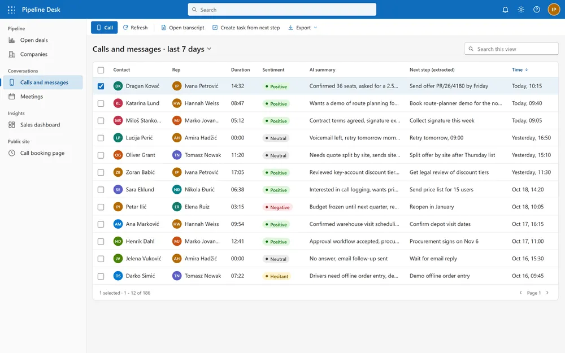This screenshot has width=565, height=353.
Task: Check the Darko Simić row checkbox
Action: coord(101,276)
